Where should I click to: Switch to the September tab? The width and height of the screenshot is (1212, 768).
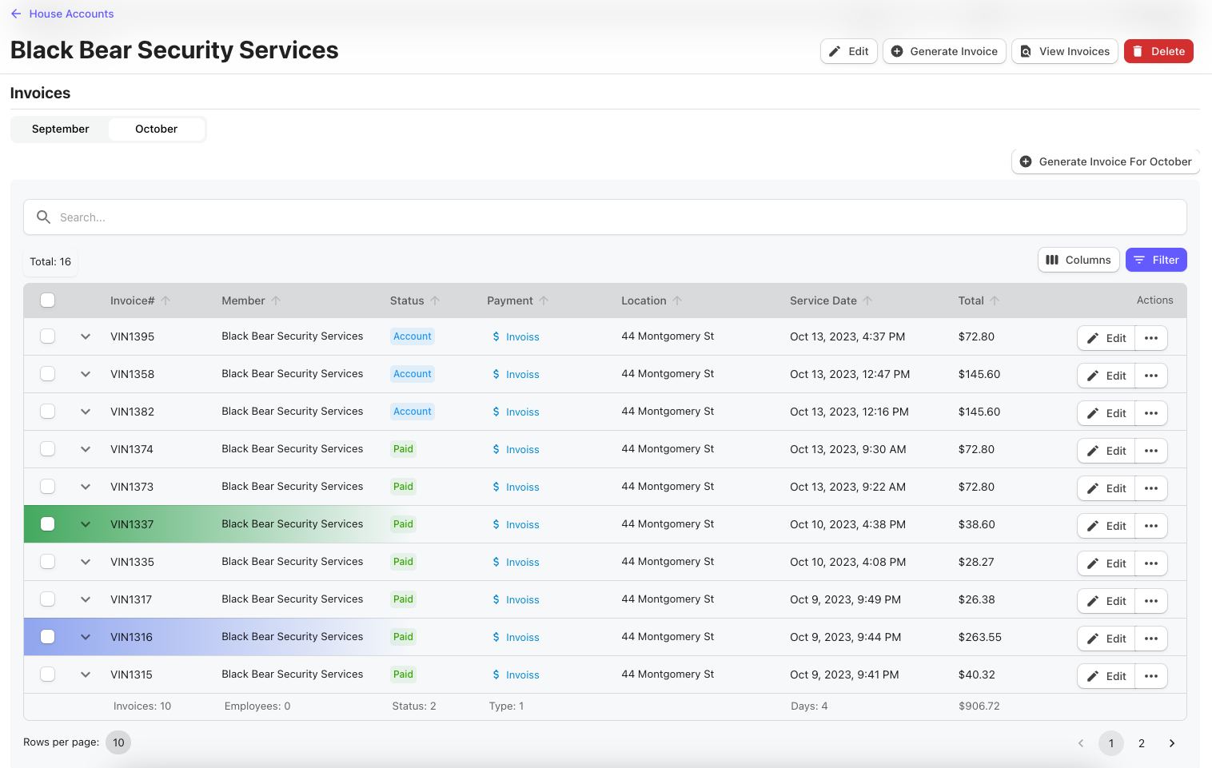point(60,129)
